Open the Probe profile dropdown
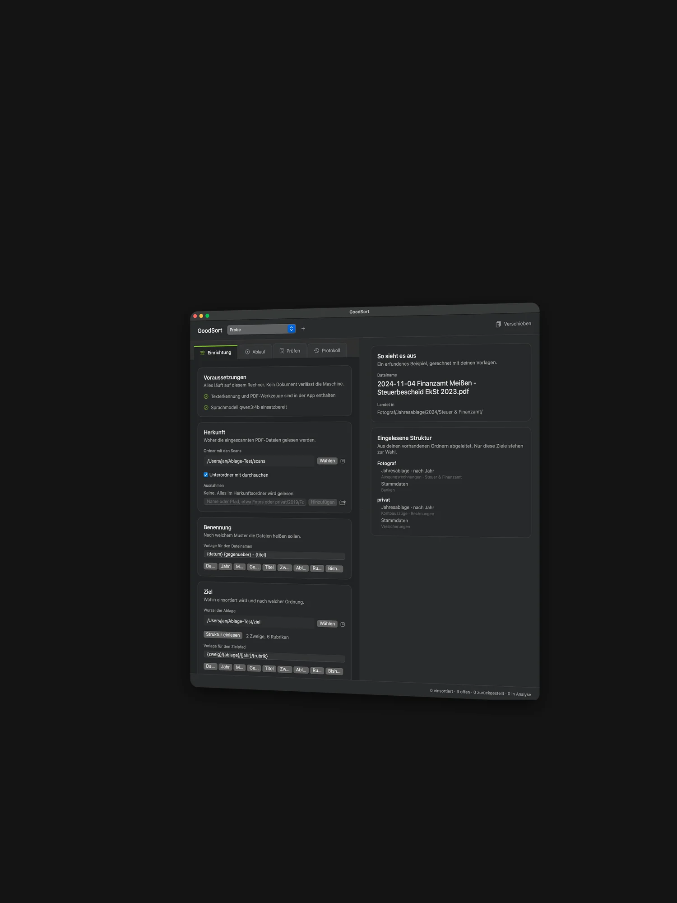The image size is (677, 903). pyautogui.click(x=261, y=329)
